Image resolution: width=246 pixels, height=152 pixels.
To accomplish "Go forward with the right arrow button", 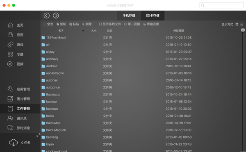I will 56,16.
